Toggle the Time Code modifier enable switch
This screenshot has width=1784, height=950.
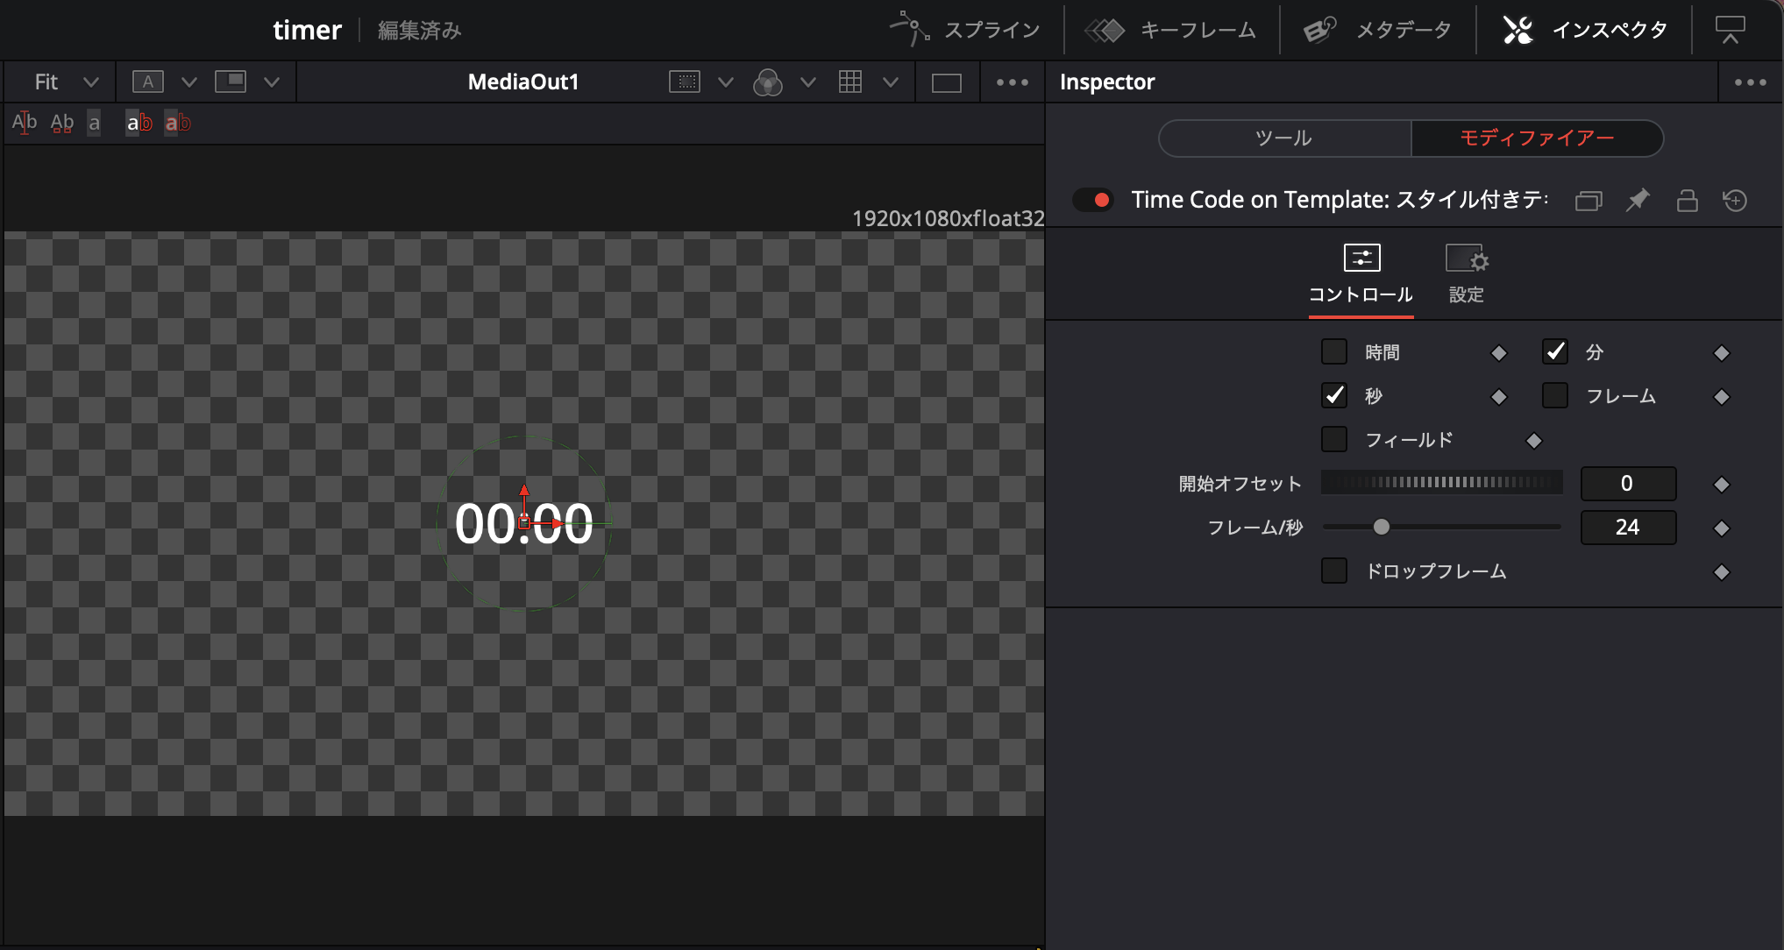[x=1093, y=200]
